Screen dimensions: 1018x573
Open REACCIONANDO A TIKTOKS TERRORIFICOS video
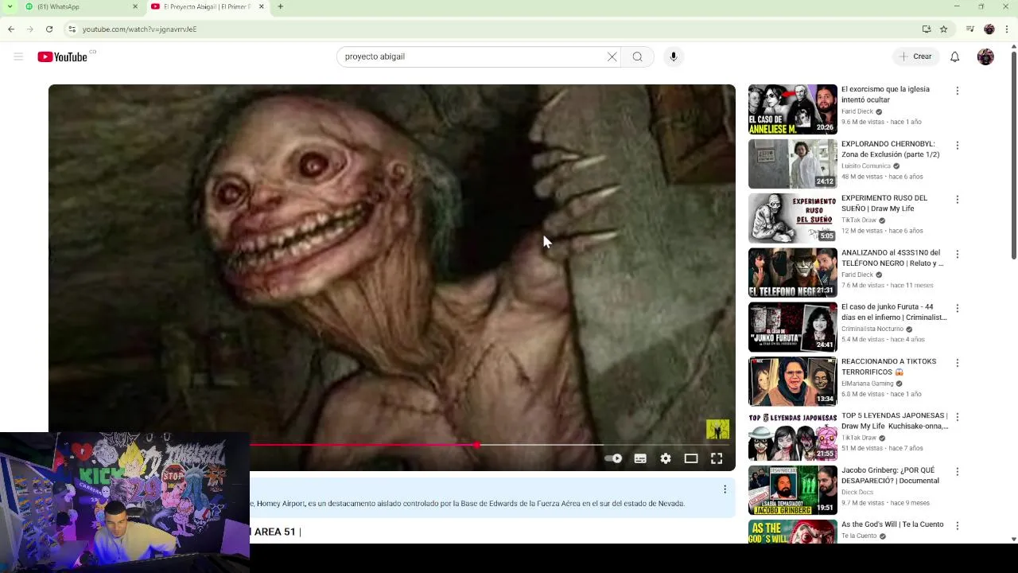point(888,367)
